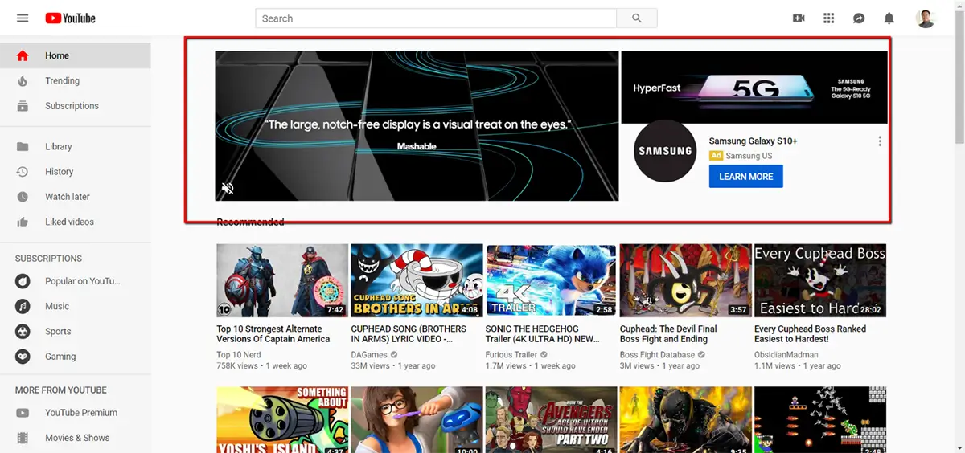Click the 'Popular on YouTu...' subscription label
The image size is (965, 453).
coord(83,281)
